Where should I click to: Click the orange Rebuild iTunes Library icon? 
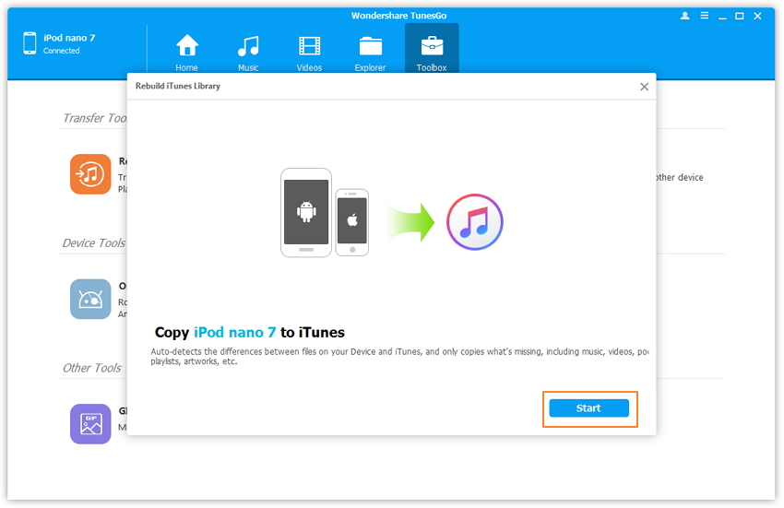point(90,173)
